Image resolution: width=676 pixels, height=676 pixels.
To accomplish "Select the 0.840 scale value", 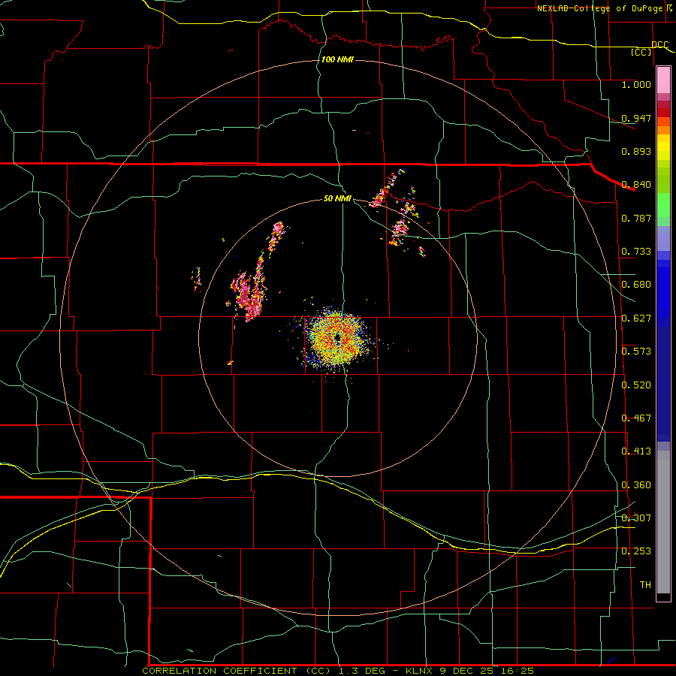I will click(x=636, y=185).
